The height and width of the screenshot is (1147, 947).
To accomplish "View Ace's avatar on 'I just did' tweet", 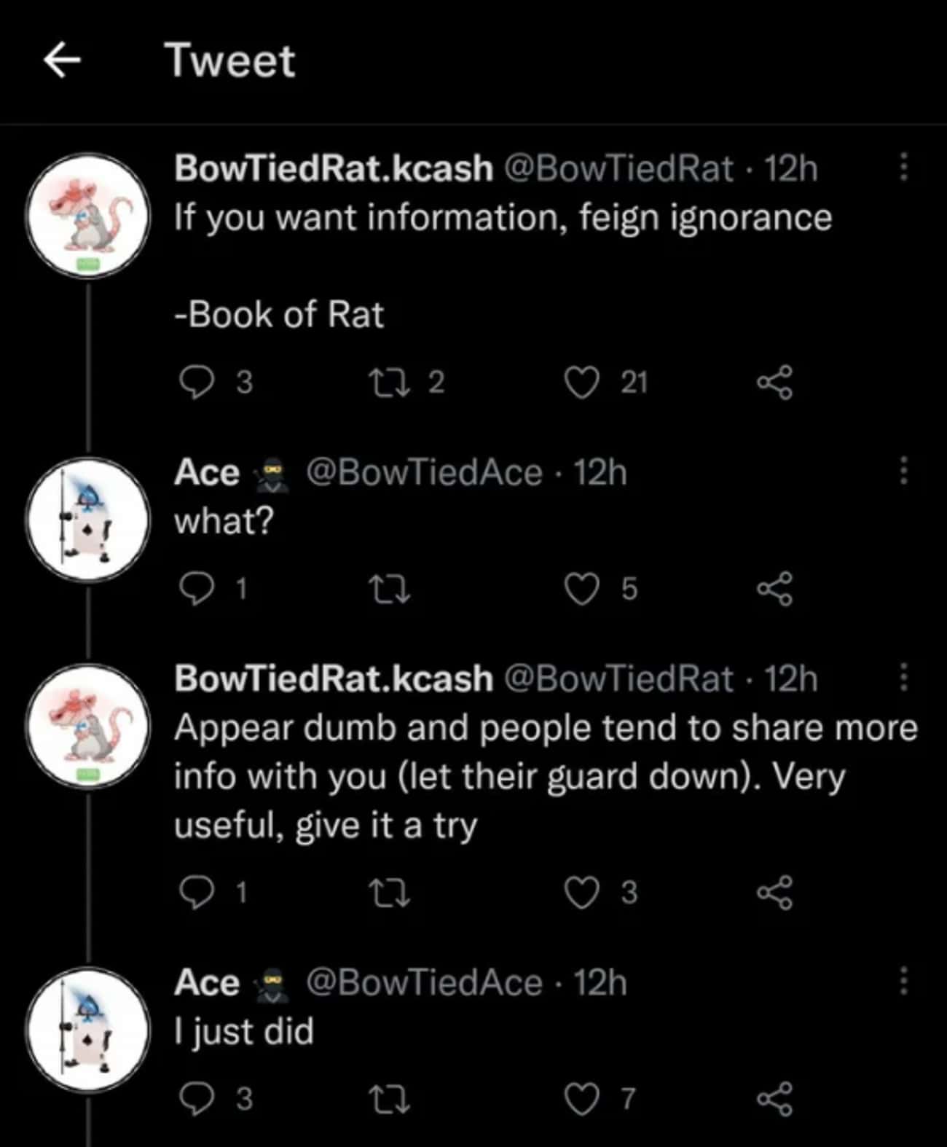I will pyautogui.click(x=87, y=1030).
